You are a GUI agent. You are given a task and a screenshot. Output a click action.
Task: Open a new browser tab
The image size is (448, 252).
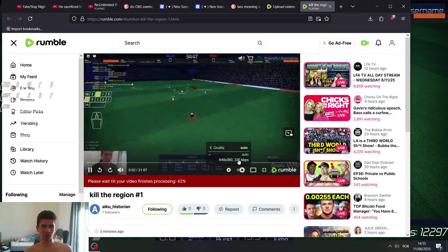coord(341,7)
